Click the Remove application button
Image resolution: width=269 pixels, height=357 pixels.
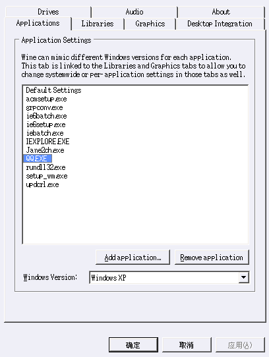(212, 258)
